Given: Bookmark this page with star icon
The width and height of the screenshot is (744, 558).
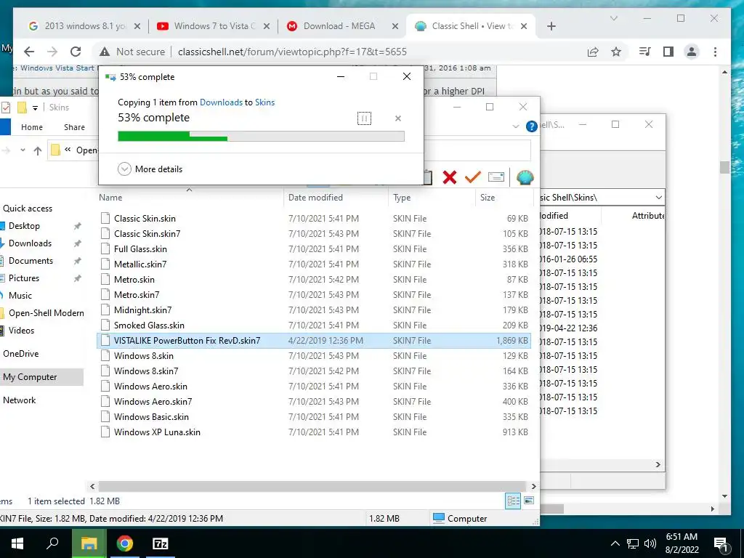Looking at the screenshot, I should (x=616, y=52).
